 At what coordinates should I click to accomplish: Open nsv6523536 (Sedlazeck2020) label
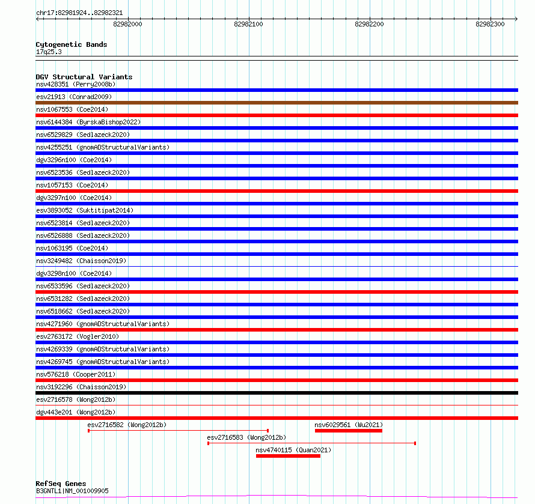83,172
